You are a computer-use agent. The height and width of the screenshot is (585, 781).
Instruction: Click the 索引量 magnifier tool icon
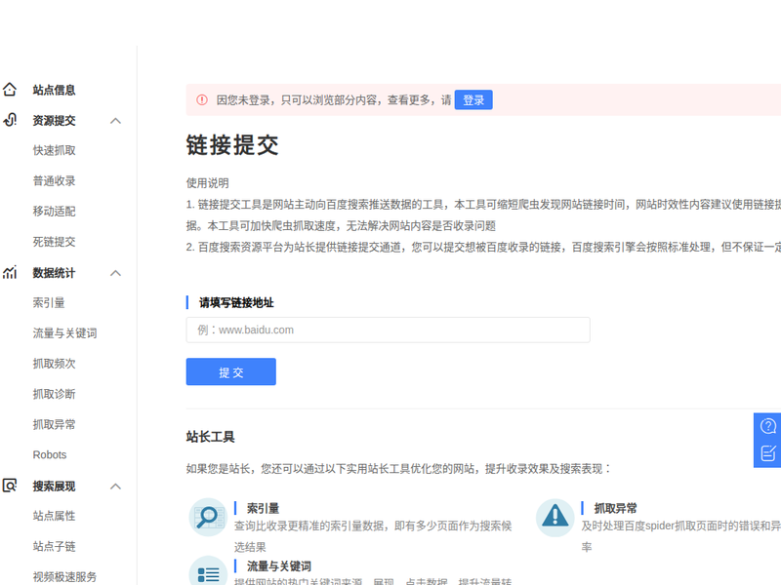click(x=208, y=517)
